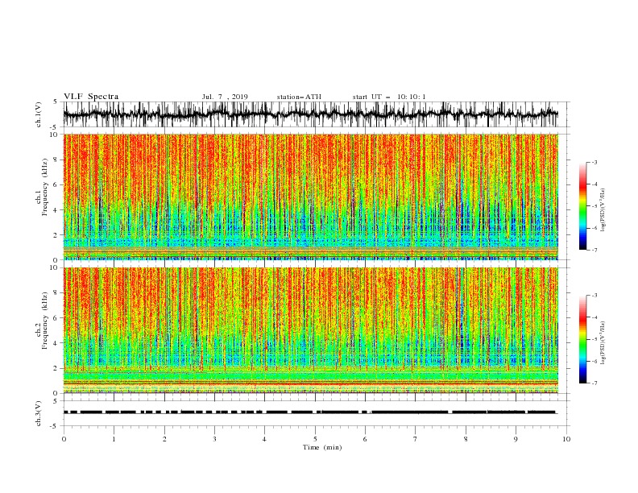Image resolution: width=638 pixels, height=493 pixels.
Task: Click the "-3" tick on the ch.1 color bar
Action: [x=594, y=162]
